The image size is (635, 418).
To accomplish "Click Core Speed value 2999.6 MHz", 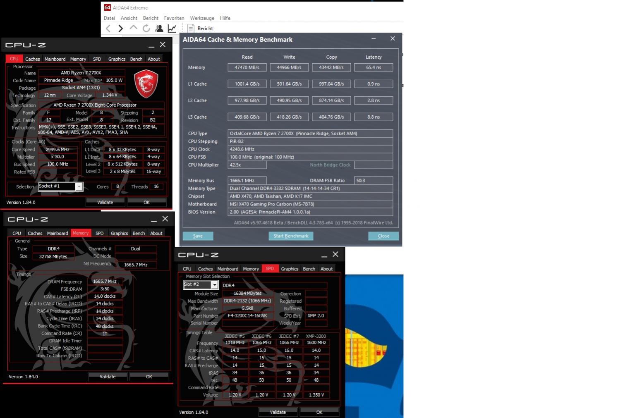I will click(58, 150).
